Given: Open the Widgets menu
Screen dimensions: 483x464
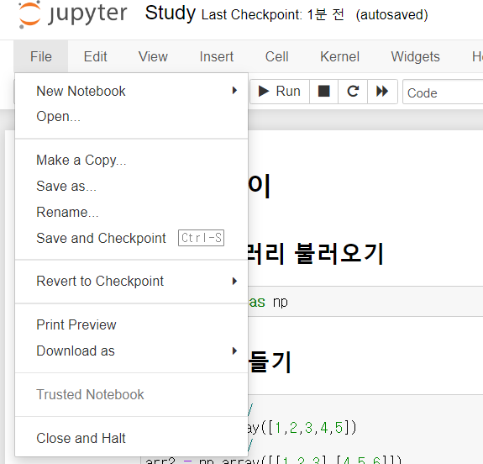Looking at the screenshot, I should [415, 56].
